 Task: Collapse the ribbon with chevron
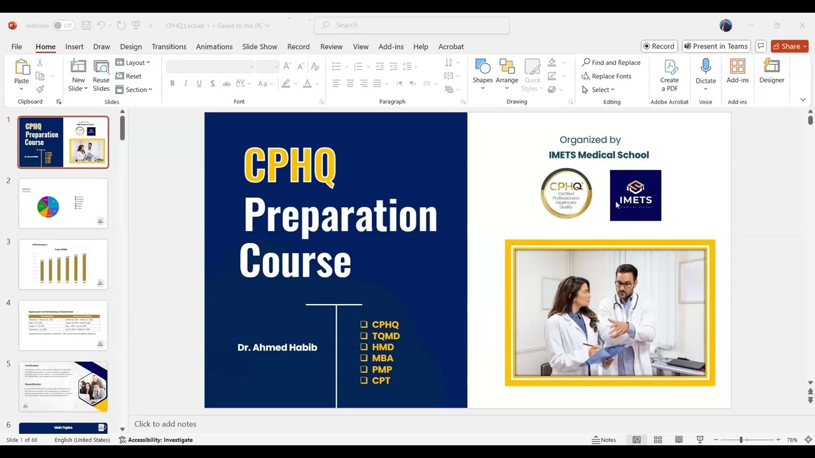(x=803, y=100)
